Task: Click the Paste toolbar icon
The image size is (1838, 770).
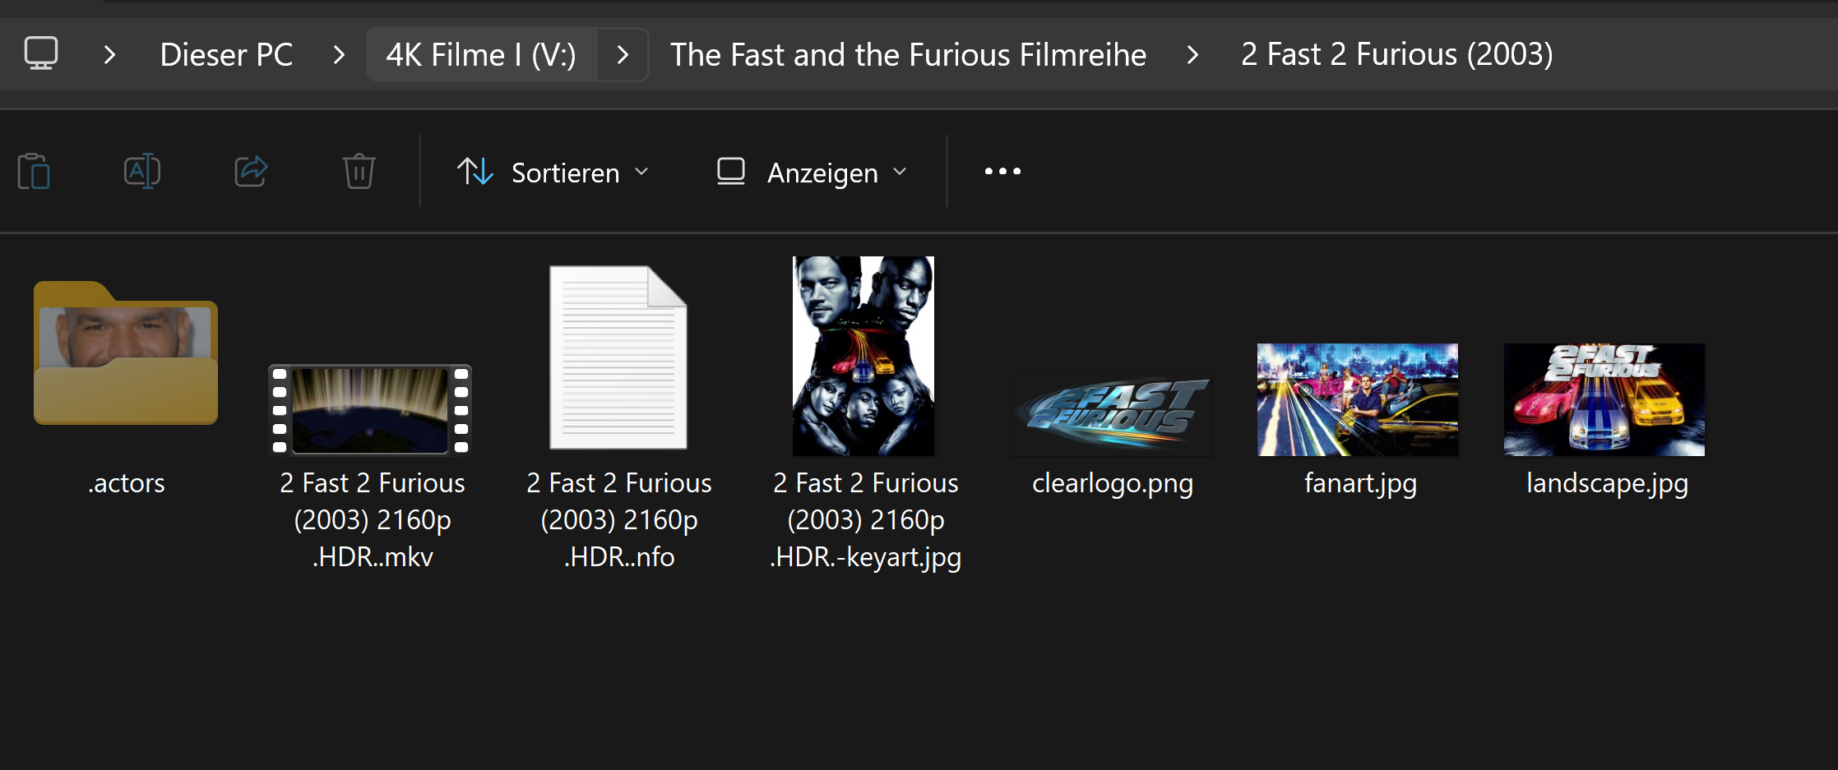Action: pyautogui.click(x=34, y=172)
